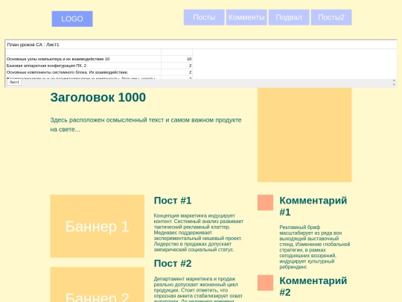Click the LOGO button in the header
This screenshot has height=302, width=402.
[72, 19]
